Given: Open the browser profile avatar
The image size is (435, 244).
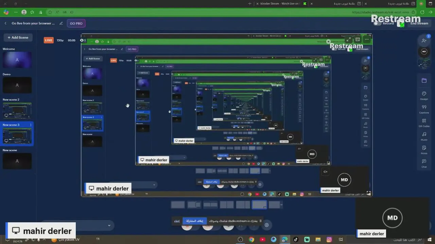Looking at the screenshot, I should (x=24, y=12).
